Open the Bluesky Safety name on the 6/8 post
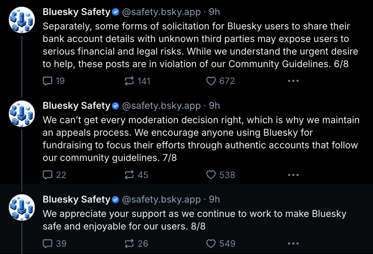This screenshot has width=373, height=254. click(x=76, y=12)
